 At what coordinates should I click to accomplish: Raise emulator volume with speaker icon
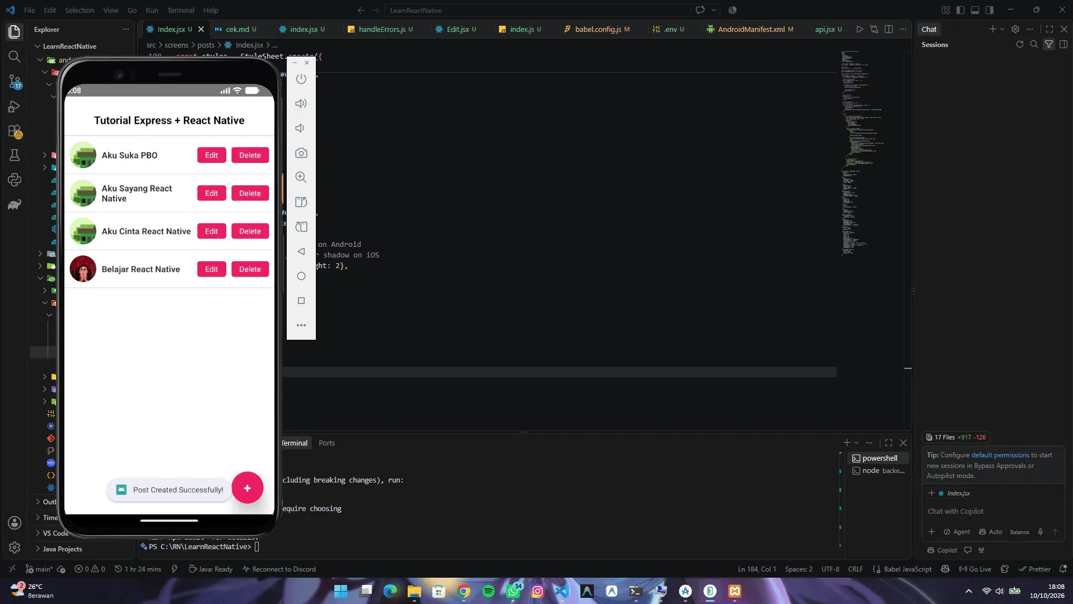301,104
